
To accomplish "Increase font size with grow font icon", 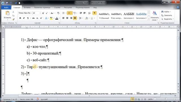I will point(43,13).
